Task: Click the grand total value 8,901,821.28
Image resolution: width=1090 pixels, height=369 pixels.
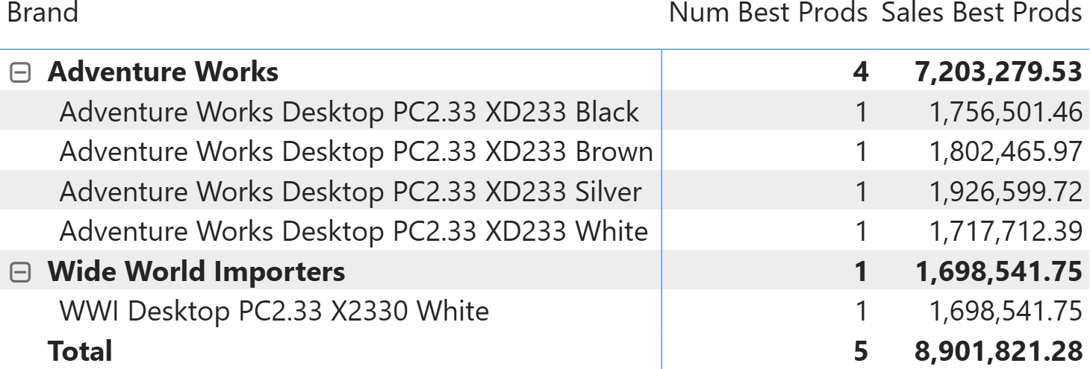Action: click(x=998, y=351)
